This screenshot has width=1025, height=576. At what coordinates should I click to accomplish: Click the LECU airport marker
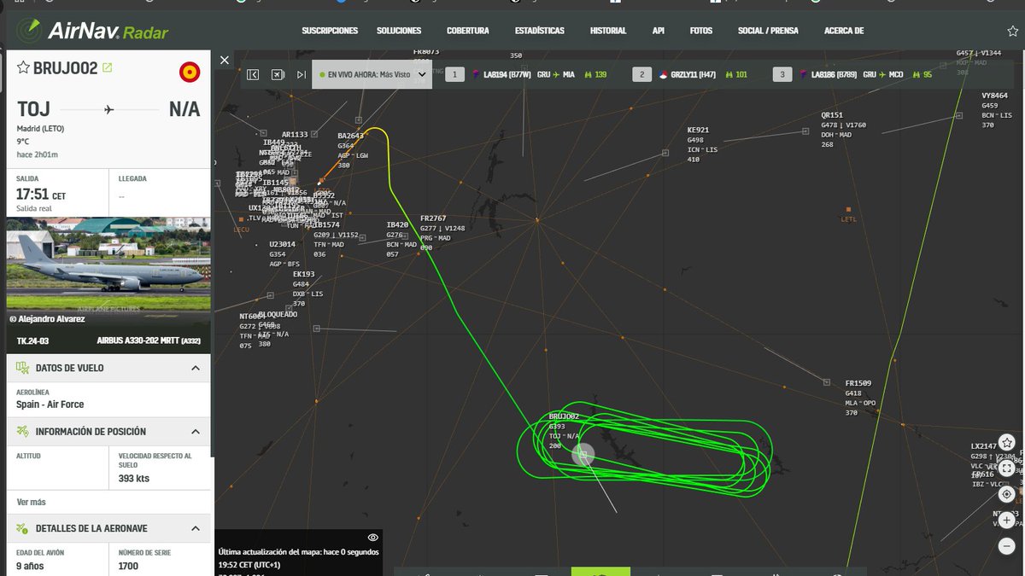point(240,219)
